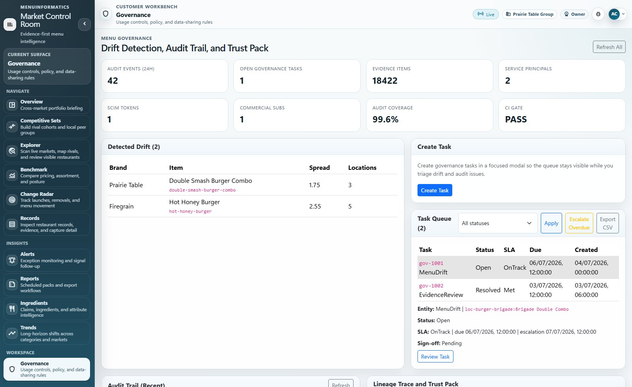Open the Explorer search-map icon
The height and width of the screenshot is (387, 632).
tap(12, 151)
